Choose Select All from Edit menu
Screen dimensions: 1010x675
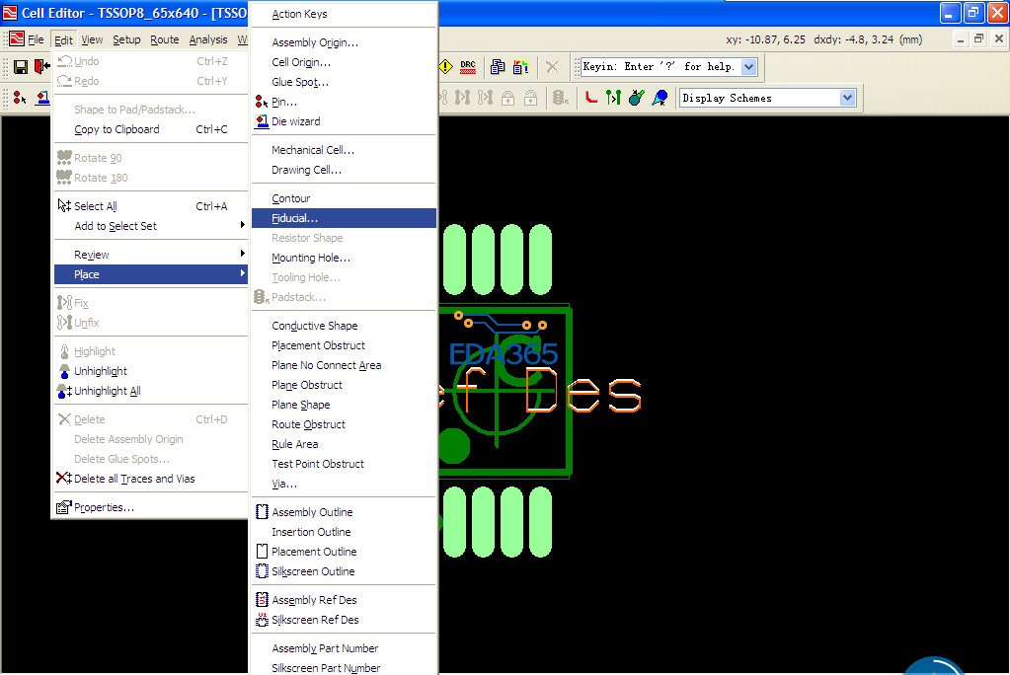[x=151, y=206]
